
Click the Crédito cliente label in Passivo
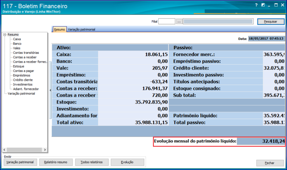coord(191,68)
